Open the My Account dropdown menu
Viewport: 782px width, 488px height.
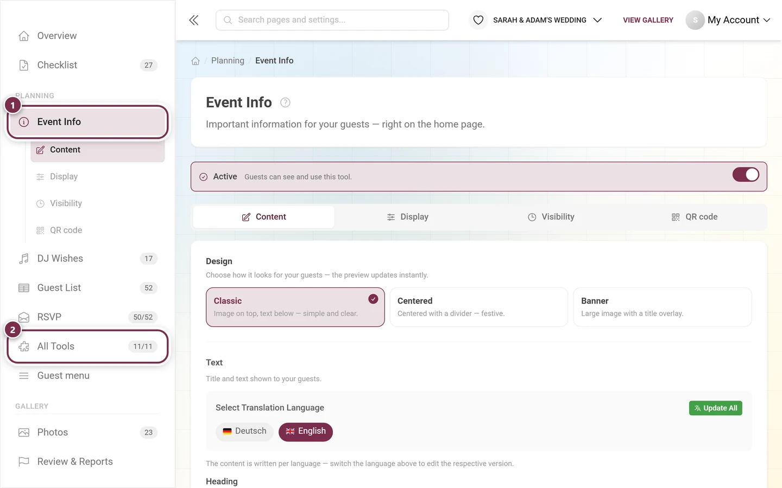tap(728, 20)
